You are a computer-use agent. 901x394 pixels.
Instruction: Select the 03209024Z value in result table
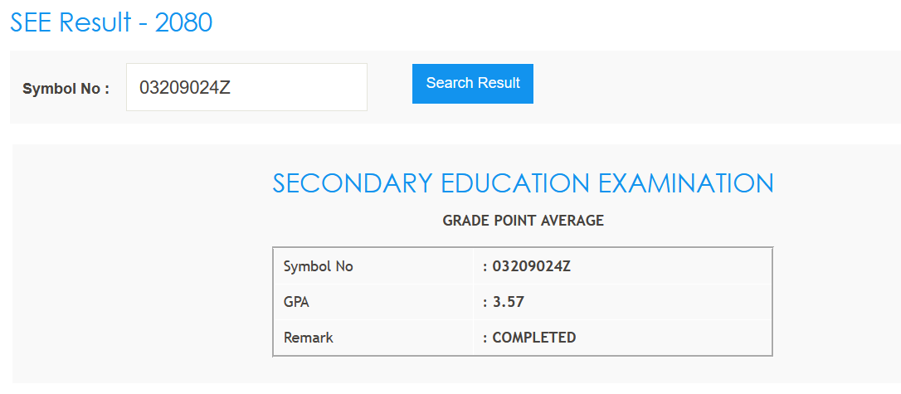pos(531,266)
